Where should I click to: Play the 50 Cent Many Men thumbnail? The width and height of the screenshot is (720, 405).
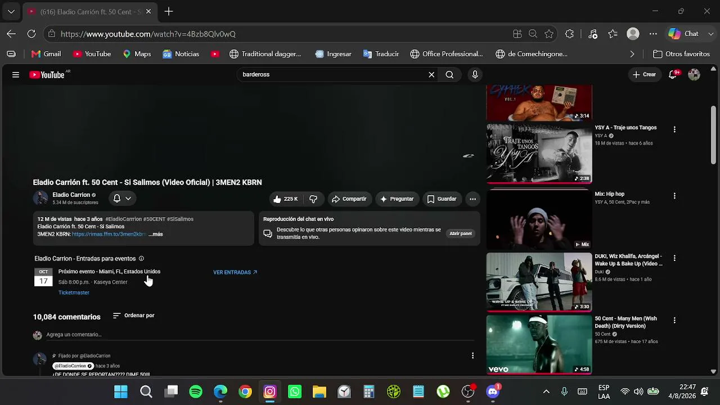click(539, 344)
